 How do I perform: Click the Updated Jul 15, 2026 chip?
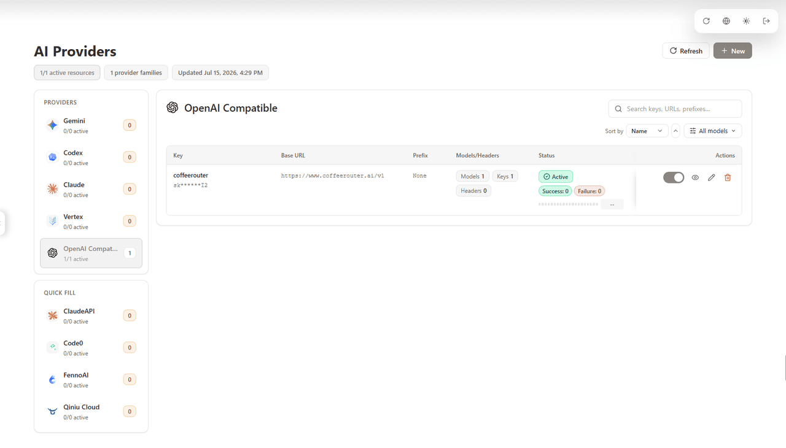(220, 72)
